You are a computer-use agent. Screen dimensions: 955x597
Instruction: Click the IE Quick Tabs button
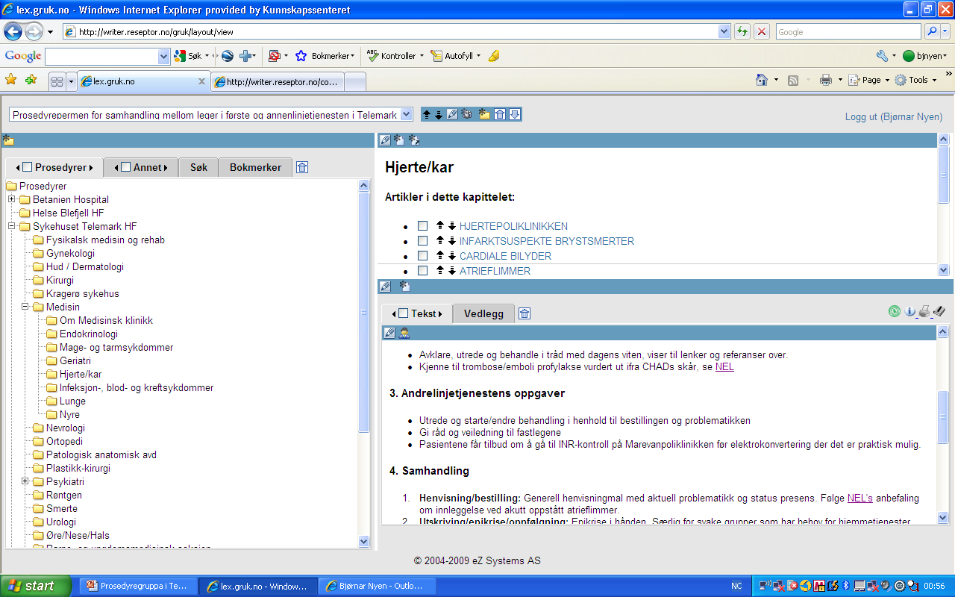click(57, 81)
